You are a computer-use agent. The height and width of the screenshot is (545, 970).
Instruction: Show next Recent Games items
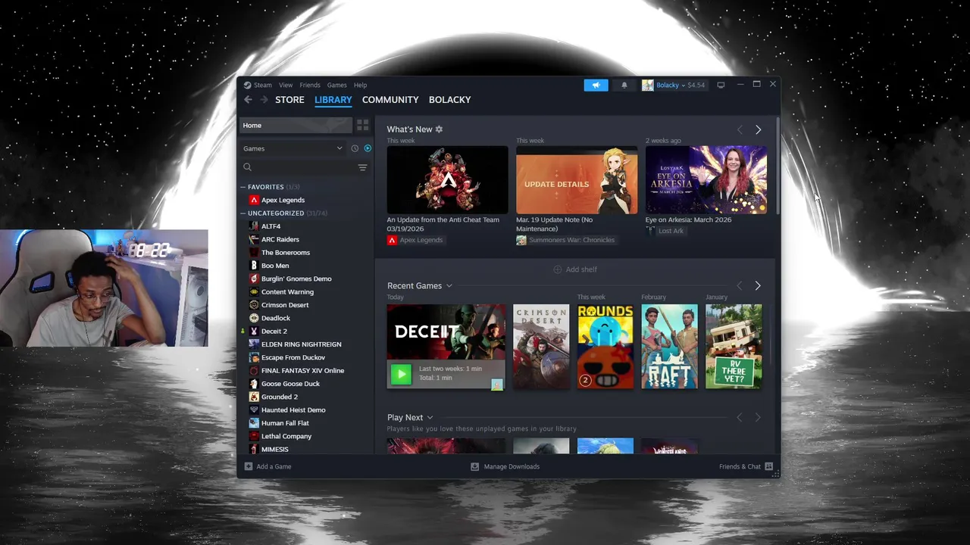(758, 286)
